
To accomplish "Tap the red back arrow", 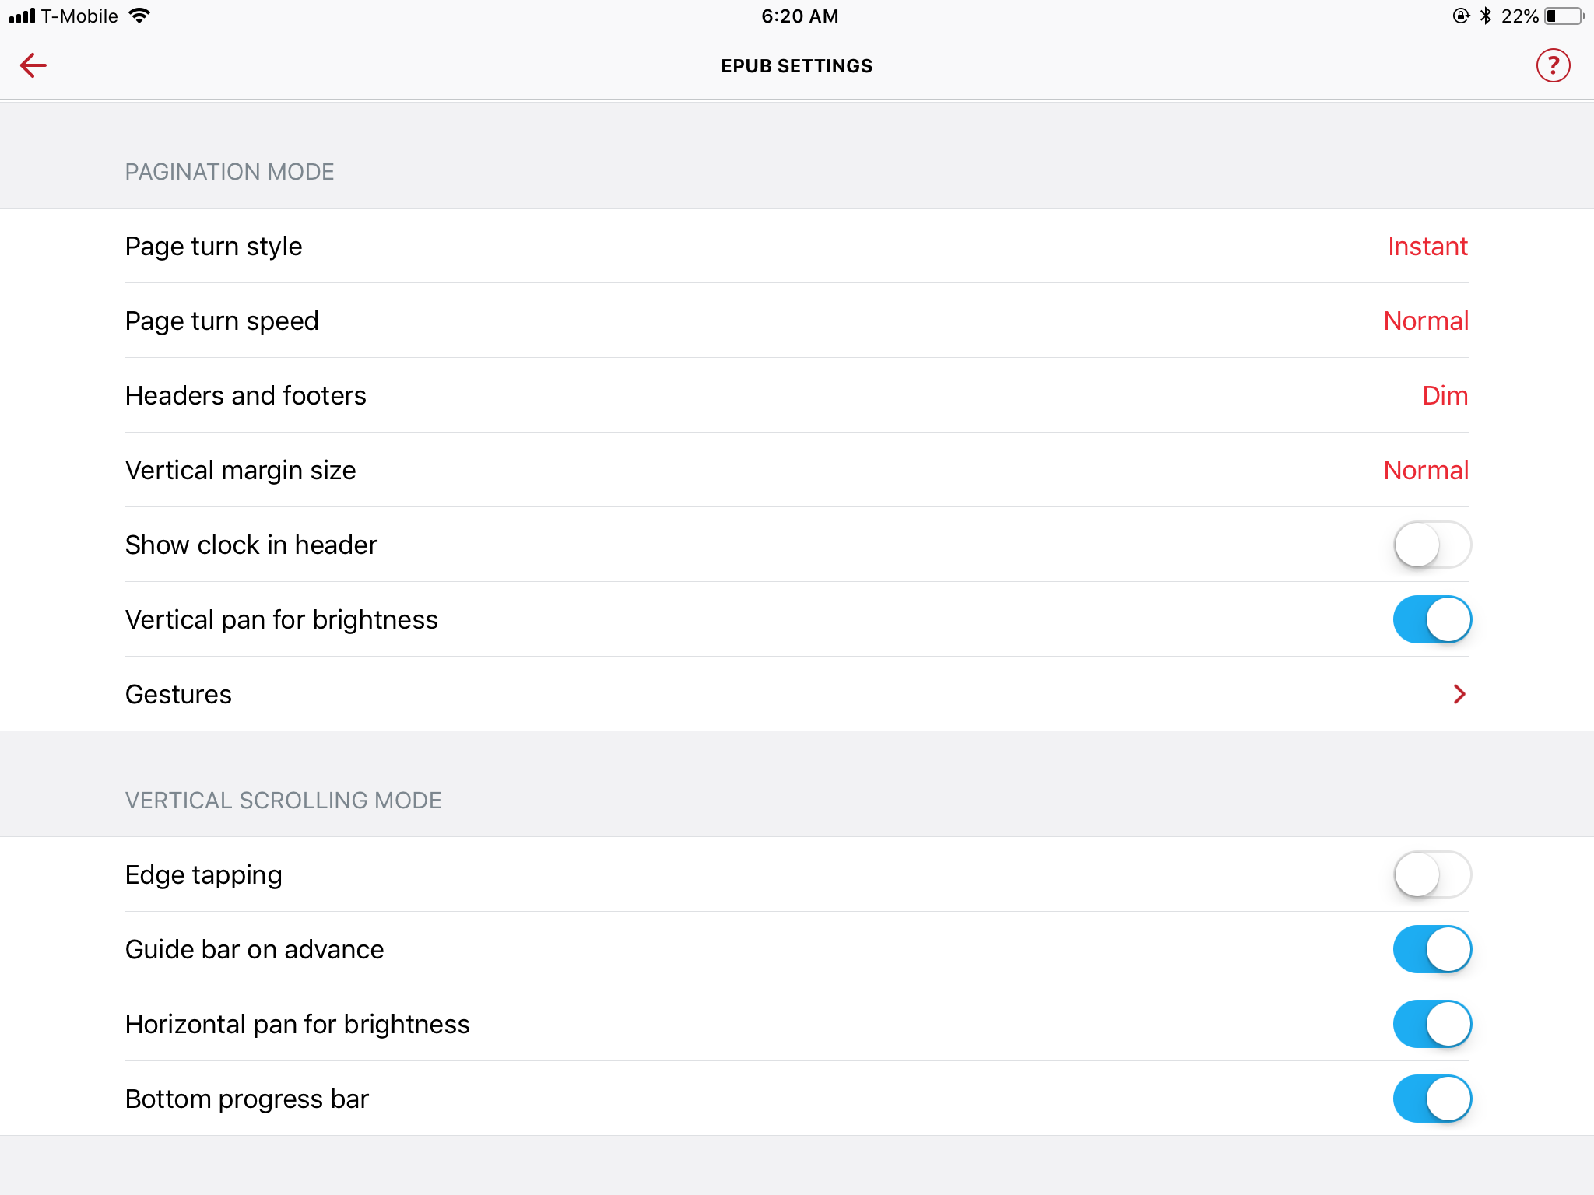I will pyautogui.click(x=33, y=65).
